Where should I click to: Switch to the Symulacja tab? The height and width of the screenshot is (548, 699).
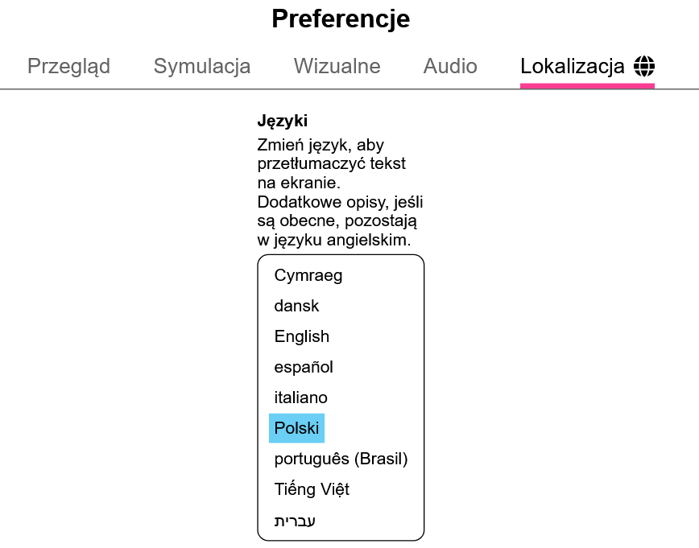tap(202, 66)
